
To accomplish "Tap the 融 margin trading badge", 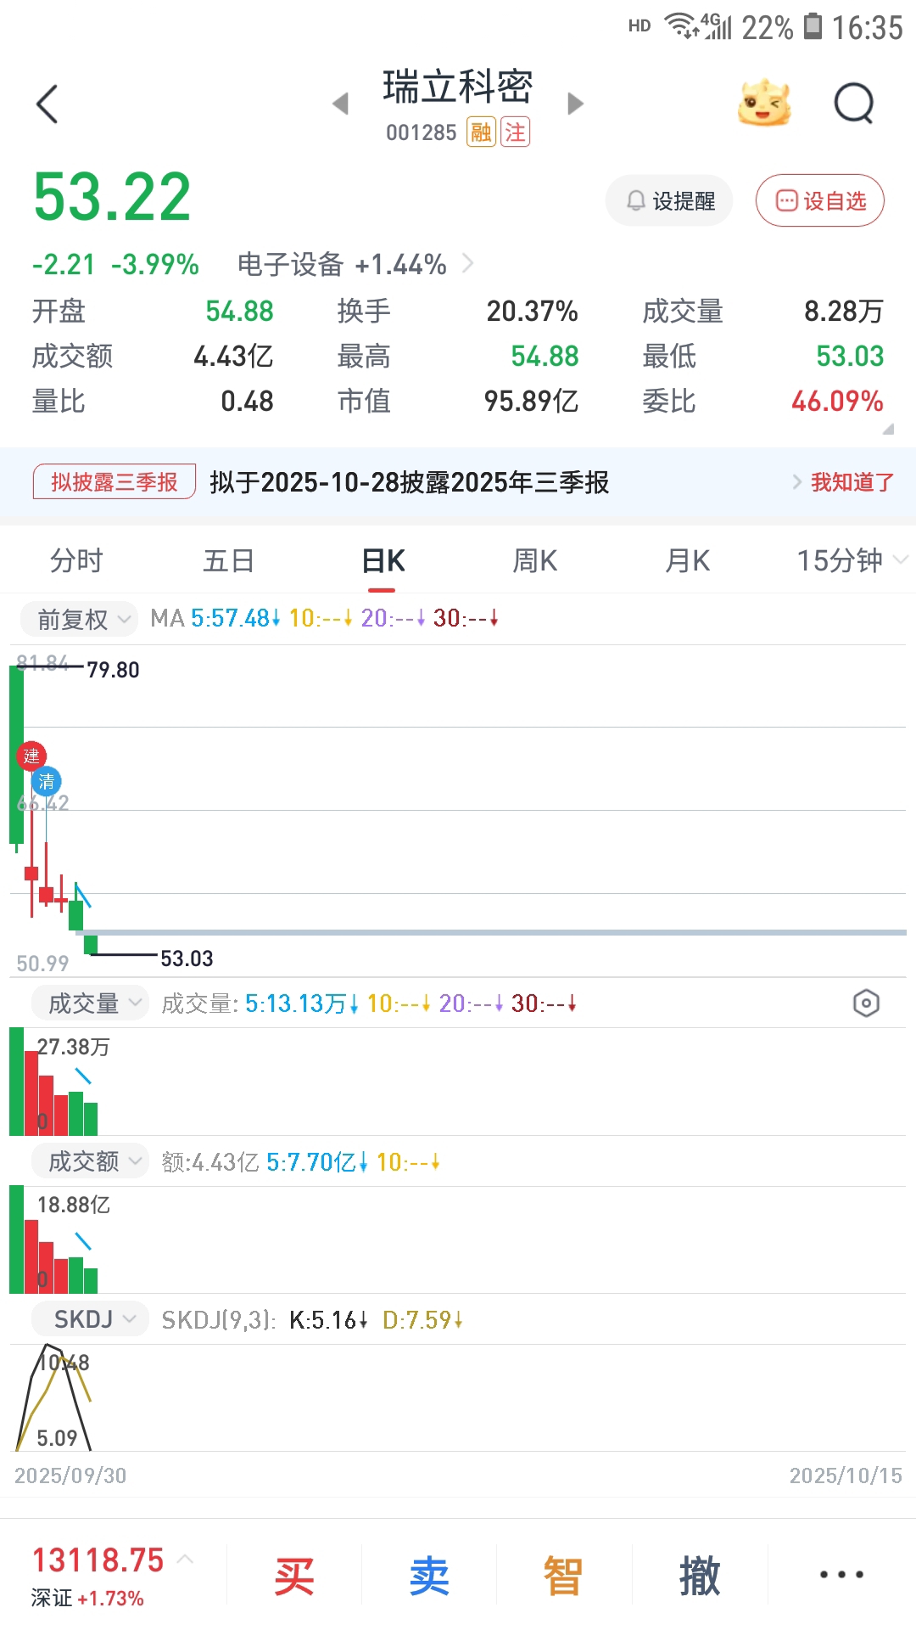I will click(481, 132).
